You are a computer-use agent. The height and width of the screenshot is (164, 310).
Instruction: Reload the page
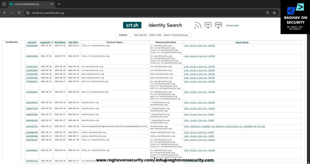pyautogui.click(x=19, y=13)
